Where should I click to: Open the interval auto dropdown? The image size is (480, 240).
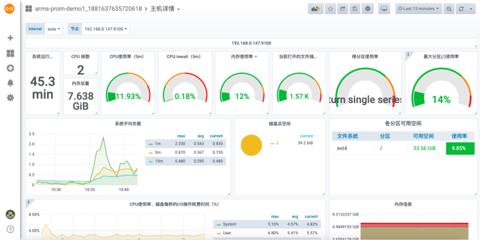click(x=53, y=29)
